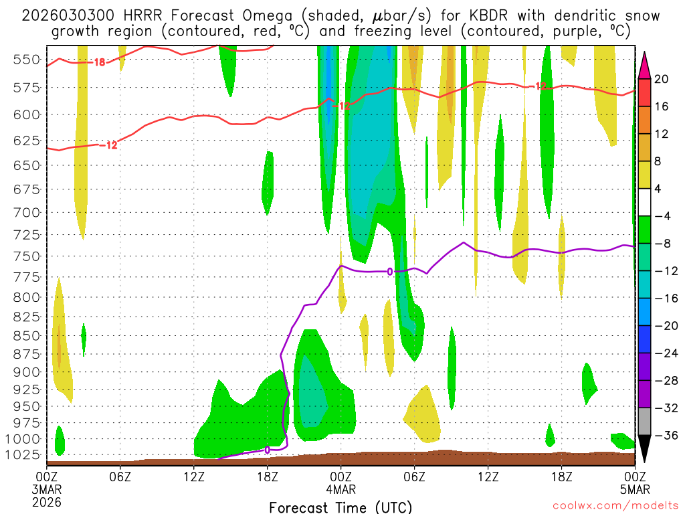This screenshot has width=685, height=514.
Task: Click the gray colorbar swatch between -36 and -32
Action: point(644,422)
